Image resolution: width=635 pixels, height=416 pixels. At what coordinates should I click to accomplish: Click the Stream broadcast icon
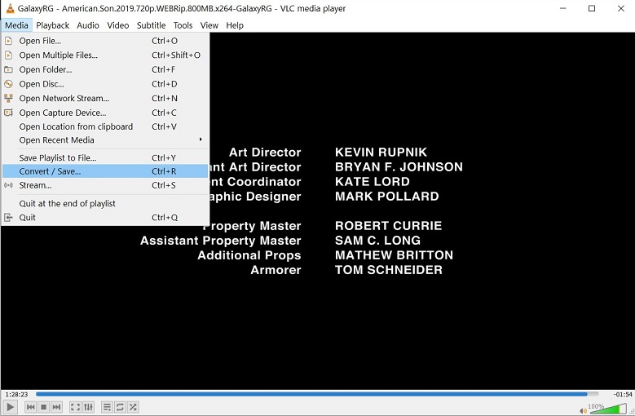[8, 185]
